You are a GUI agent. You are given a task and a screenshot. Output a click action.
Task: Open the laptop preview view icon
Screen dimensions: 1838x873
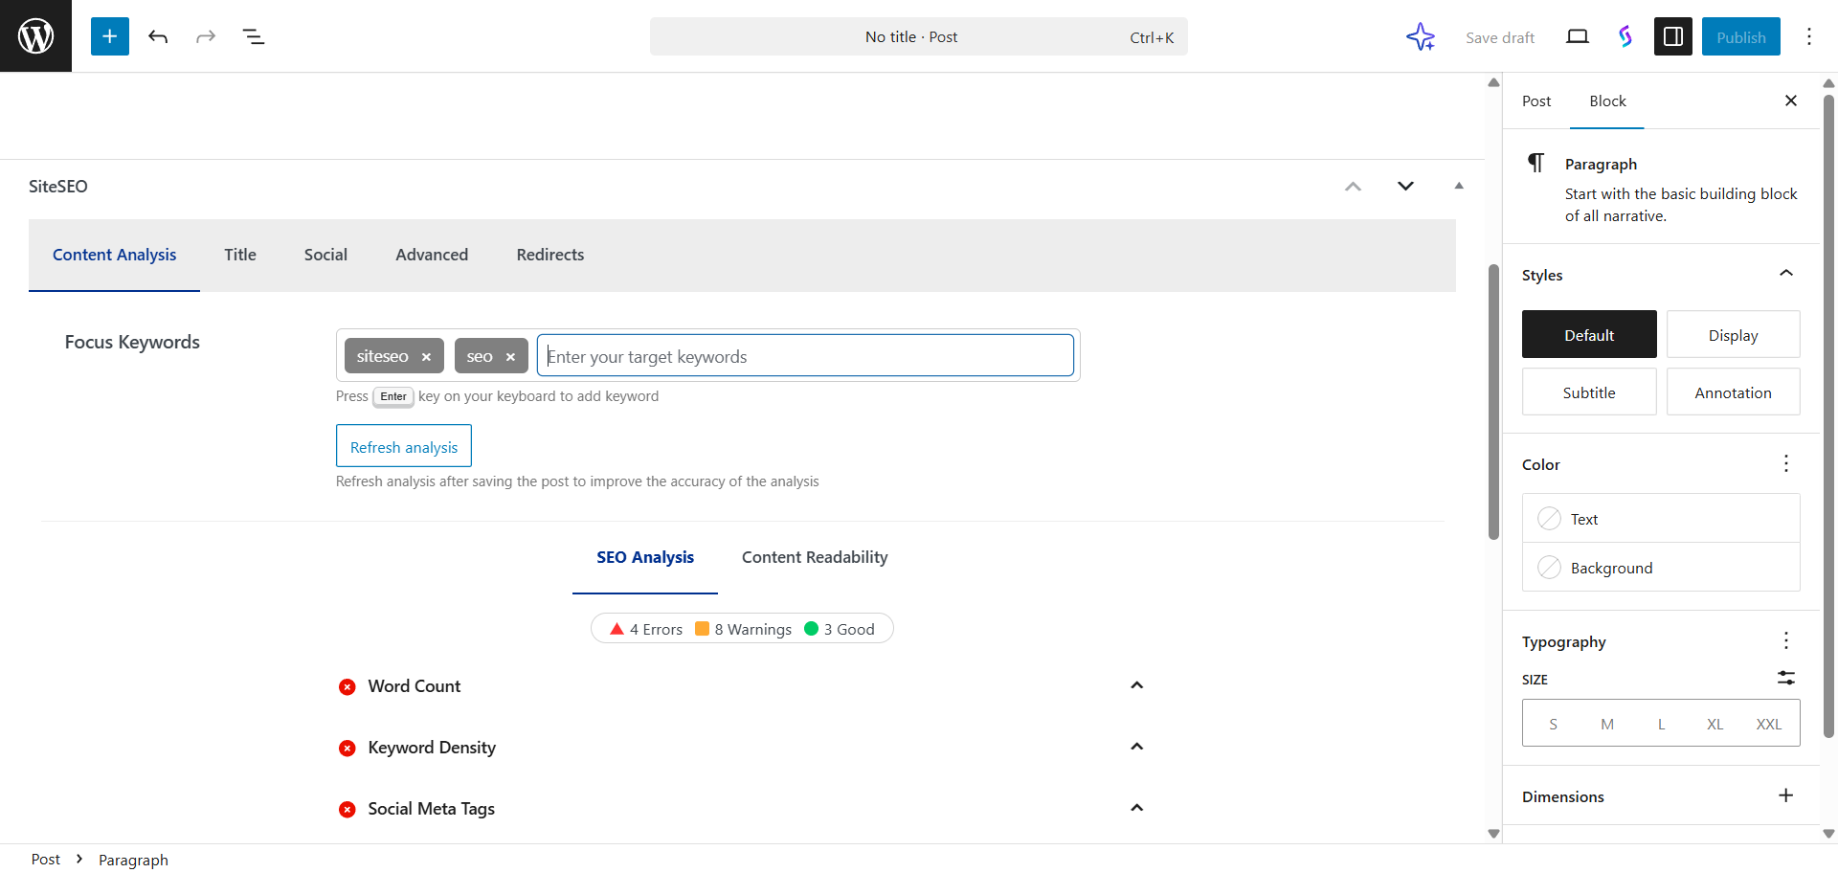pyautogui.click(x=1577, y=36)
